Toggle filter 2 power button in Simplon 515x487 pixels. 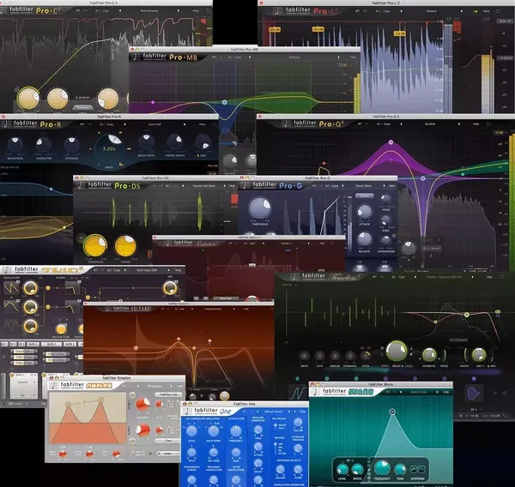point(132,441)
